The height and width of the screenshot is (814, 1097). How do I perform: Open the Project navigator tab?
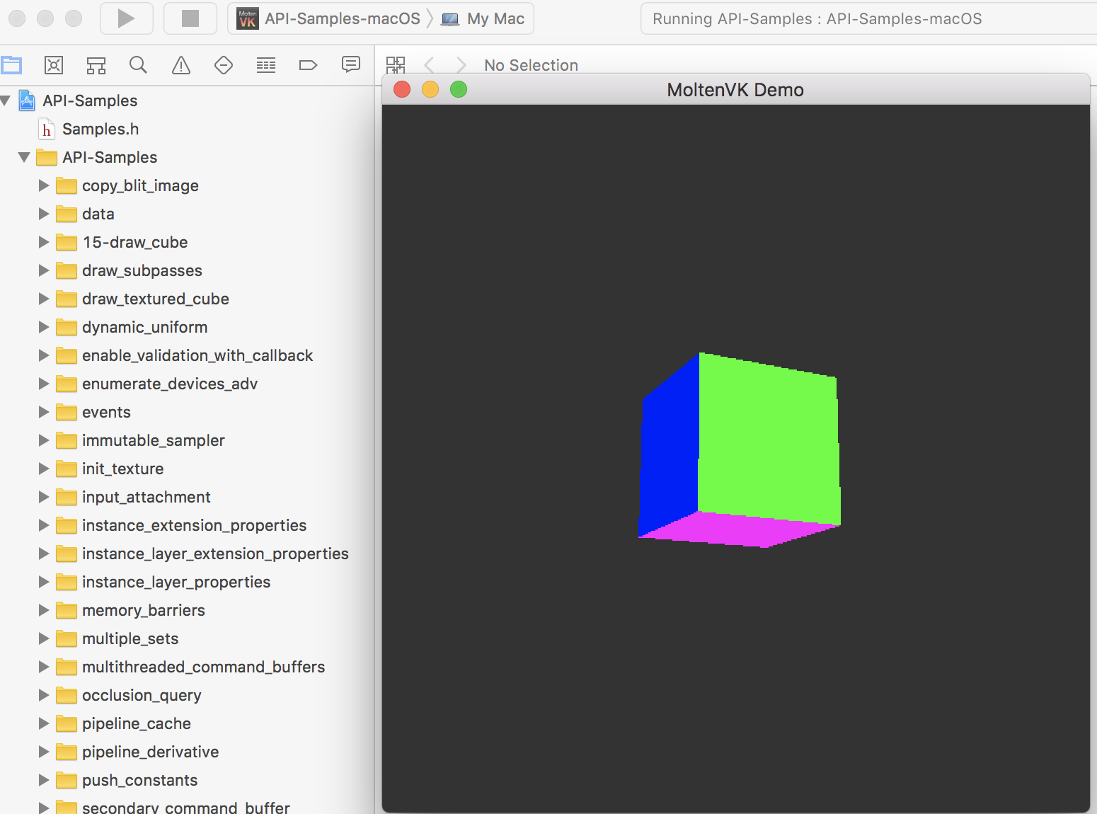point(11,65)
